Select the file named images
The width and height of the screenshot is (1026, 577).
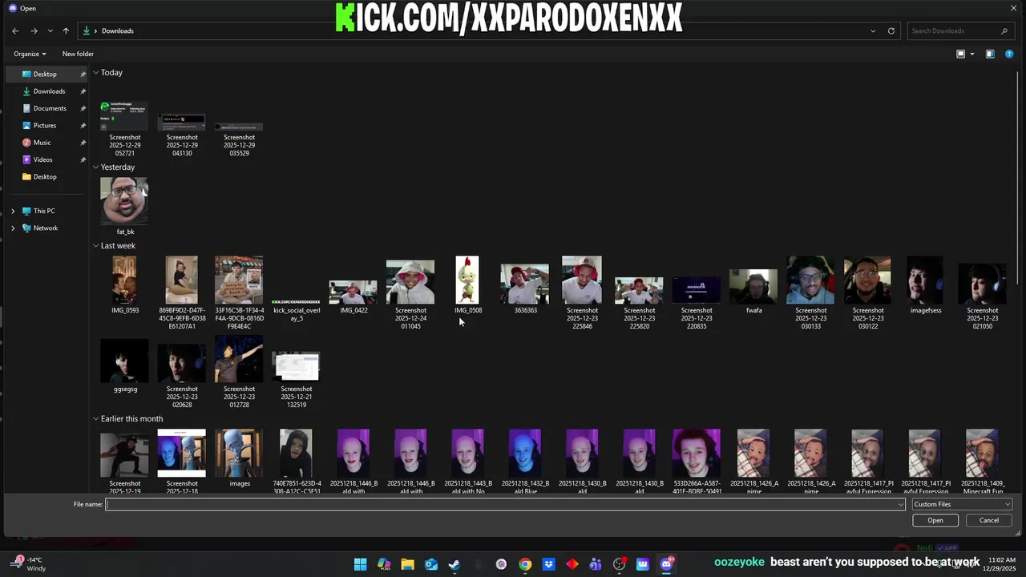pos(239,458)
